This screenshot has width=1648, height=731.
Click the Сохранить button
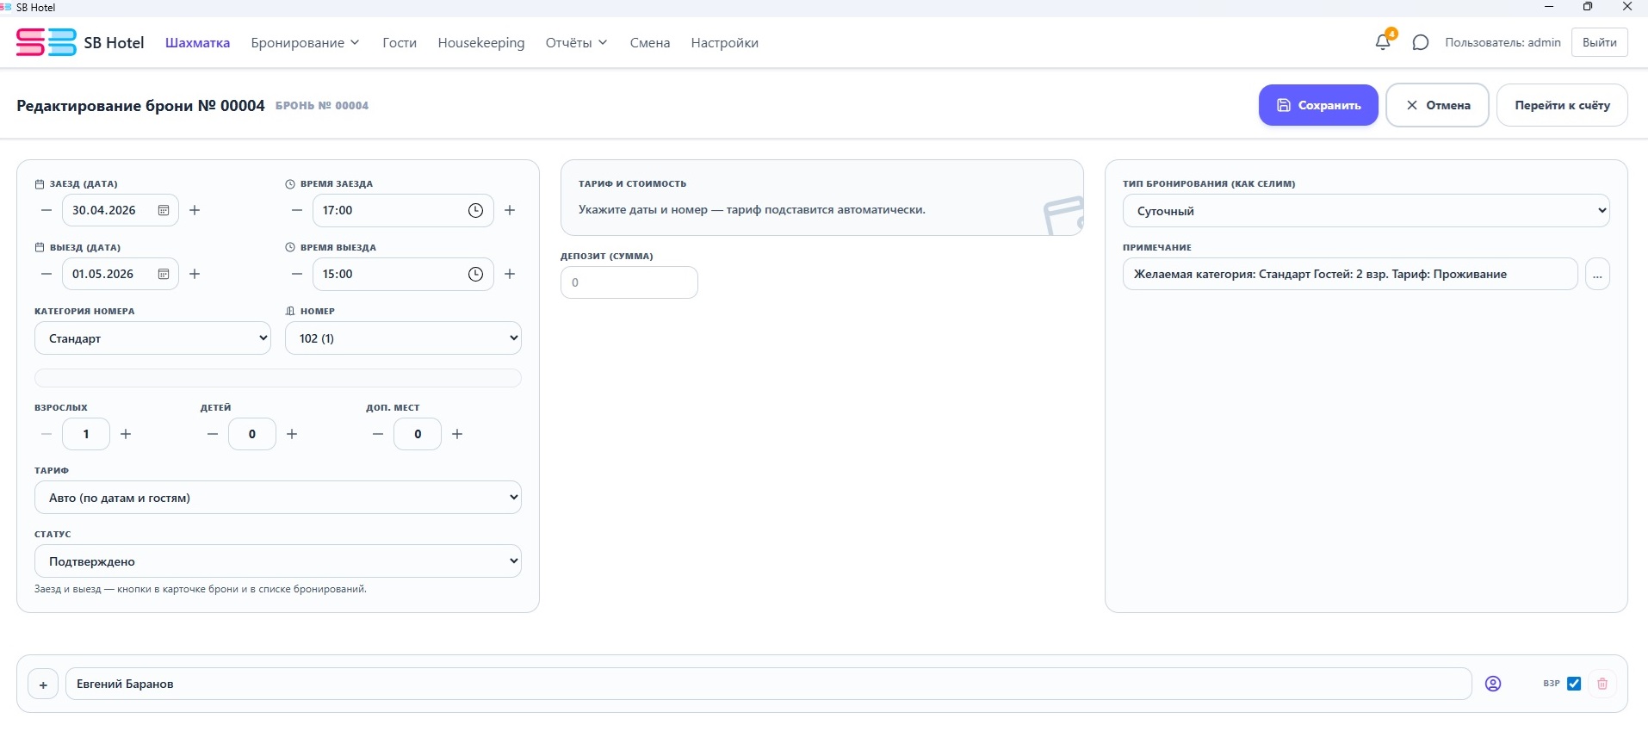(1318, 105)
